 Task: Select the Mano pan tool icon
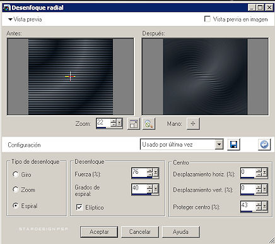[193, 124]
